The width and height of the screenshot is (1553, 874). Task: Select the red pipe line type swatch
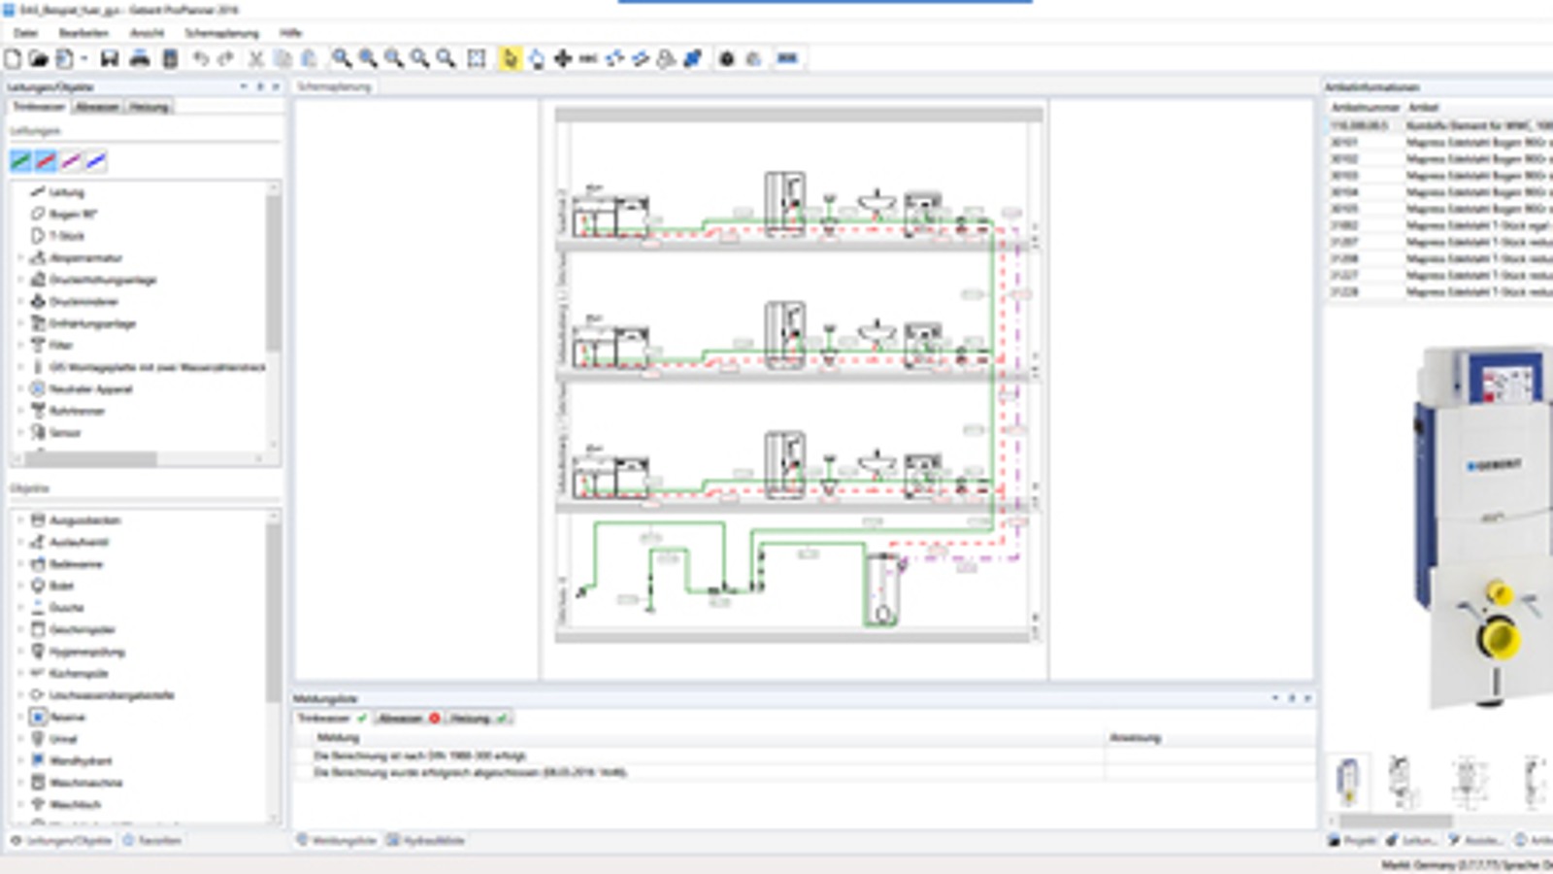[46, 159]
